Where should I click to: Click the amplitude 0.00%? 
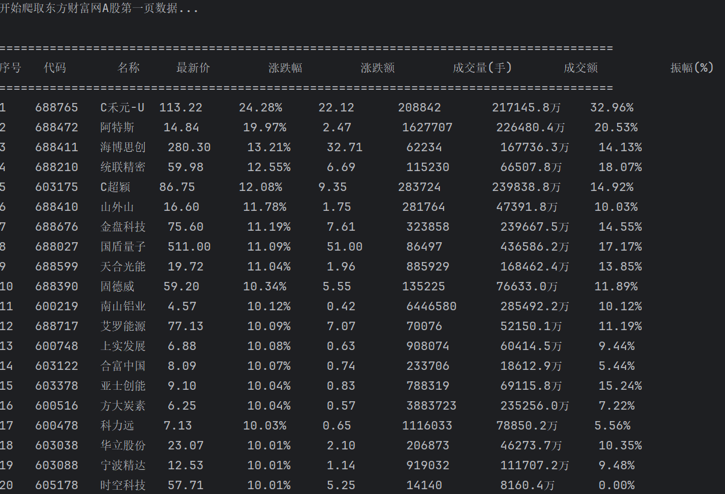pos(617,486)
